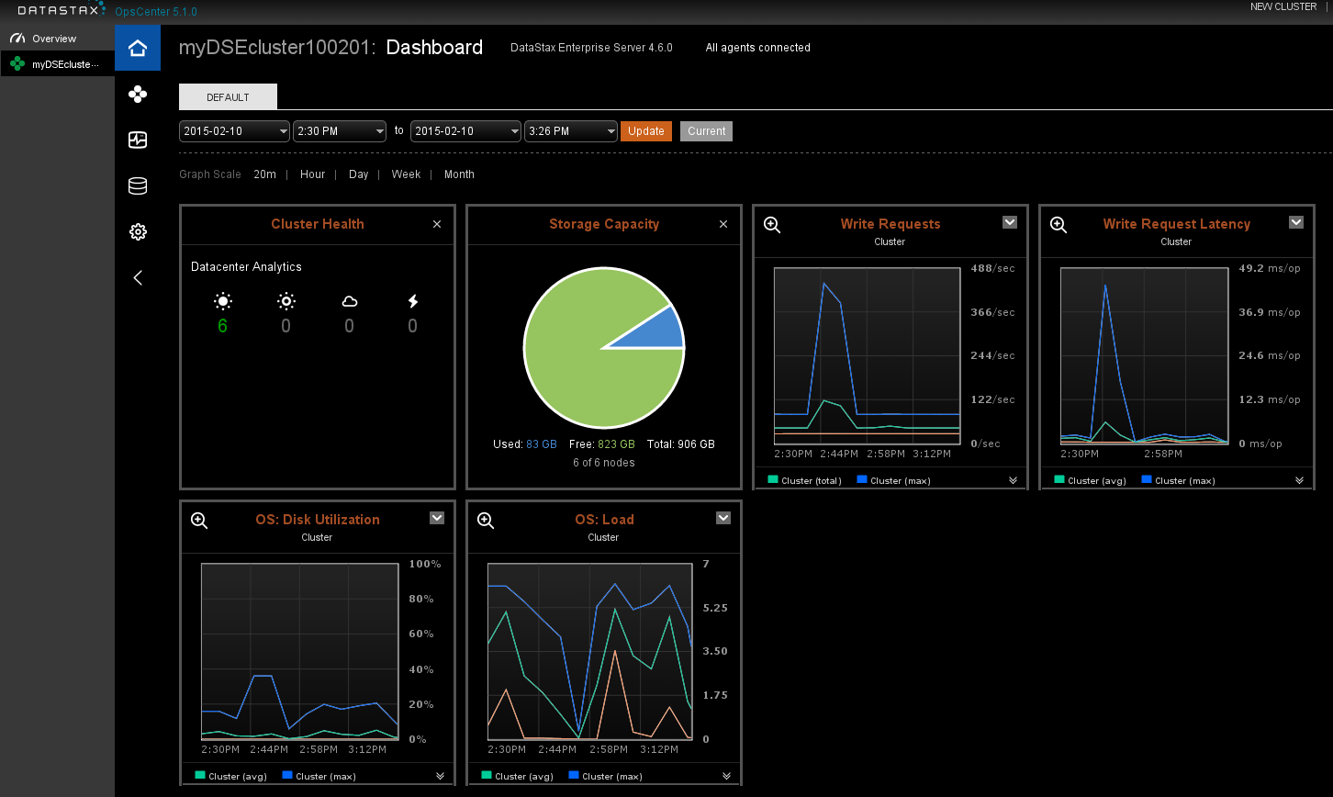Viewport: 1333px width, 797px height.
Task: Click the Datacenter Analytics label
Action: tap(246, 267)
